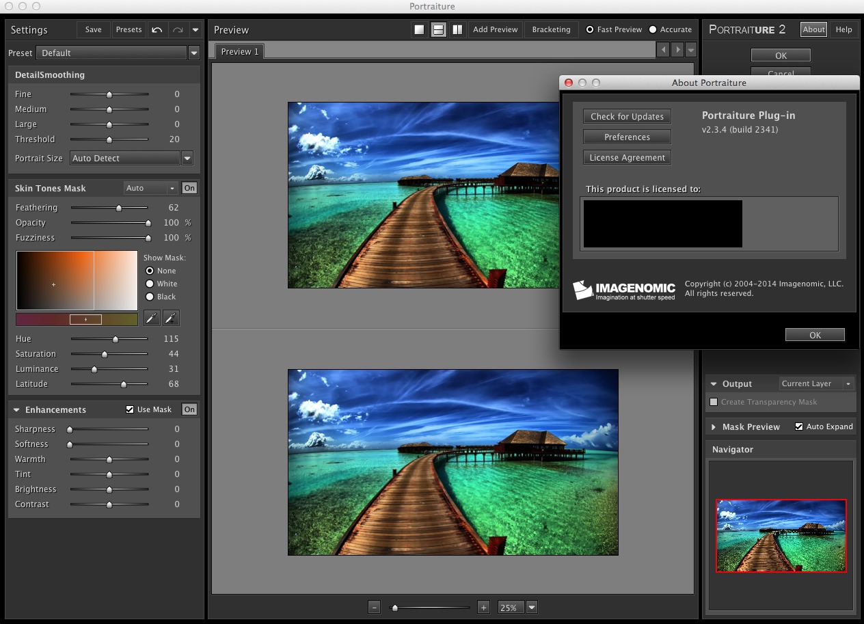Viewport: 864px width, 624px height.
Task: Set Show Mask to Black
Action: (150, 297)
